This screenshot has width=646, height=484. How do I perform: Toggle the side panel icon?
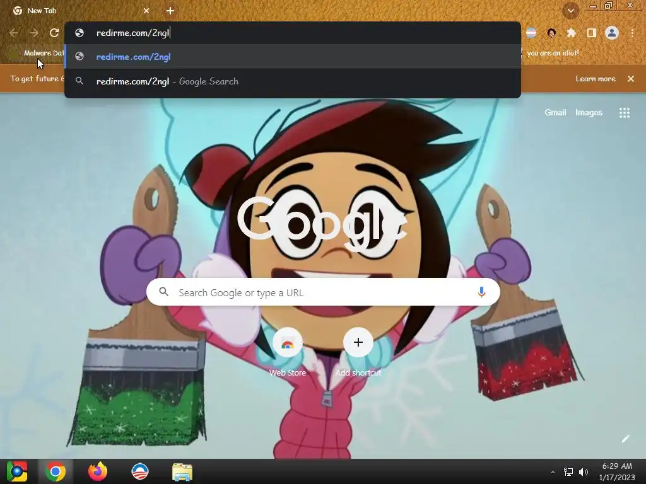coord(592,33)
